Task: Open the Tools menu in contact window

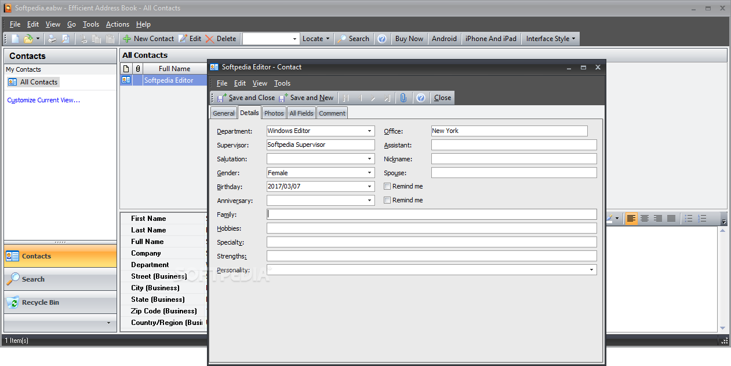Action: coord(282,83)
